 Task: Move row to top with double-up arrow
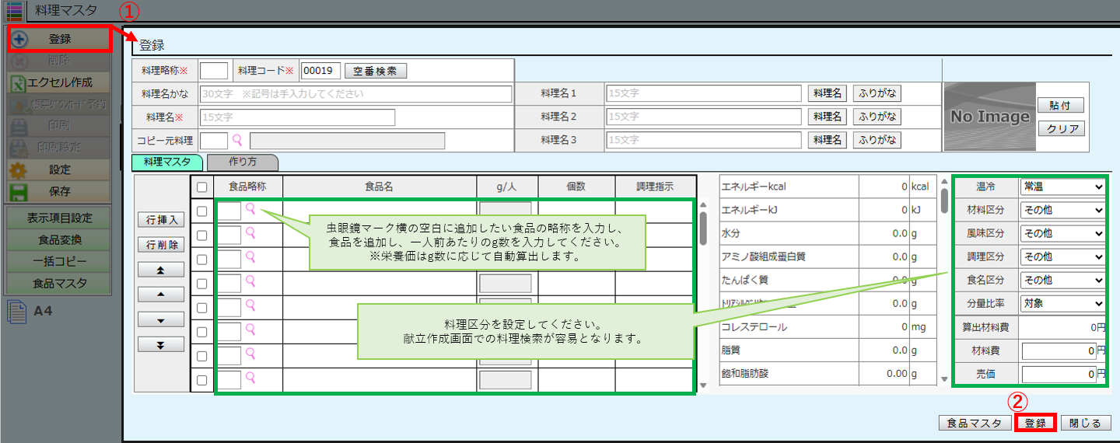pyautogui.click(x=160, y=270)
